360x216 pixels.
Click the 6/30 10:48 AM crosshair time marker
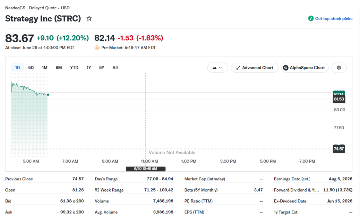point(145,169)
